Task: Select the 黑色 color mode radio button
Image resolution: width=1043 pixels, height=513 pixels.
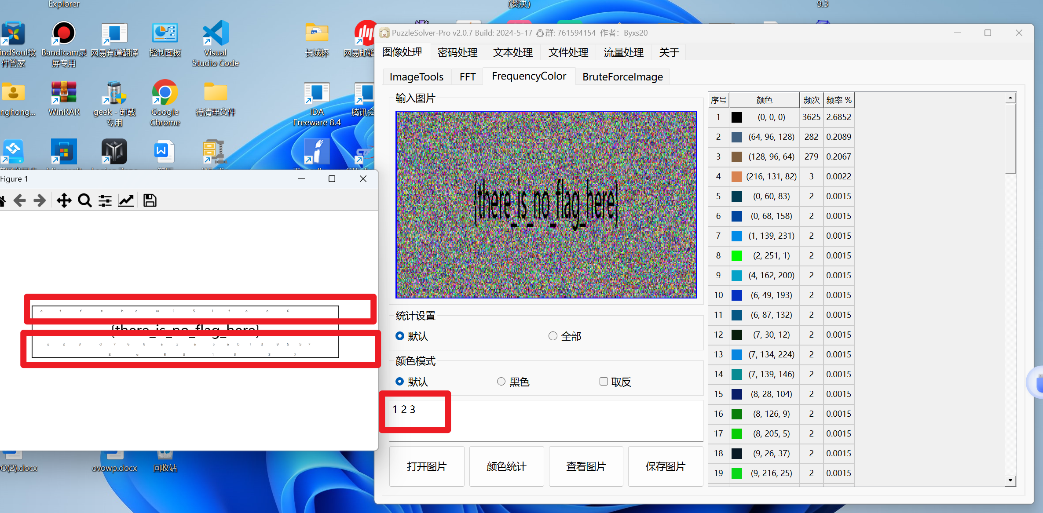Action: click(x=501, y=382)
